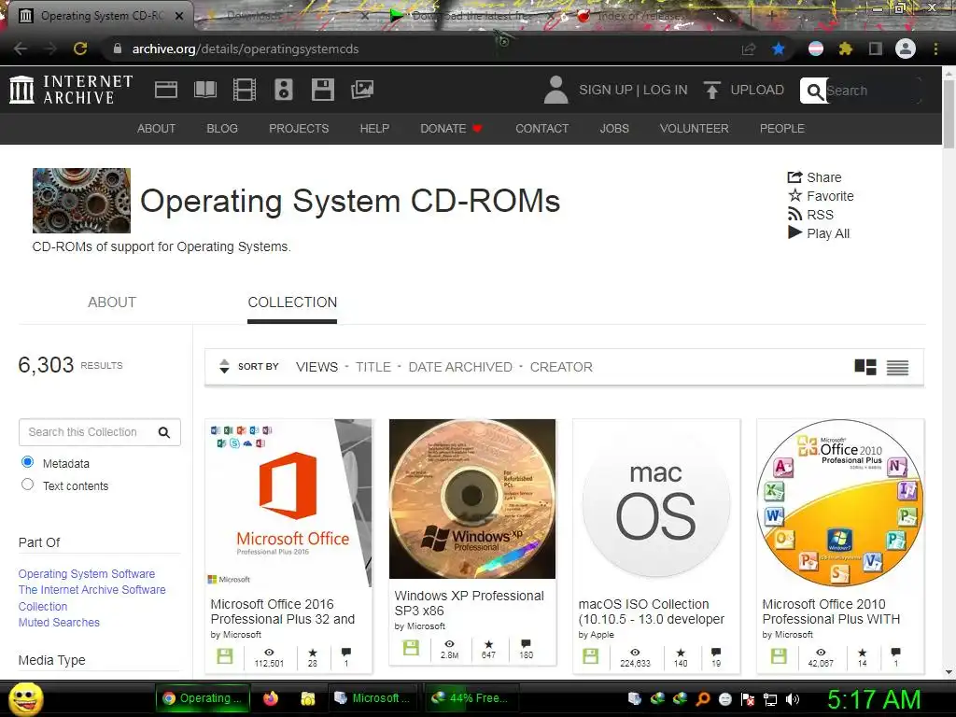Open the Web (Wayback) media icon
The image size is (956, 717).
(166, 90)
